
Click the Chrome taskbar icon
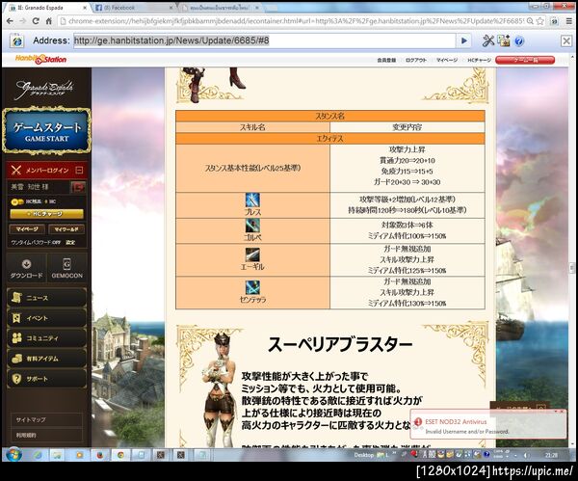click(x=120, y=455)
